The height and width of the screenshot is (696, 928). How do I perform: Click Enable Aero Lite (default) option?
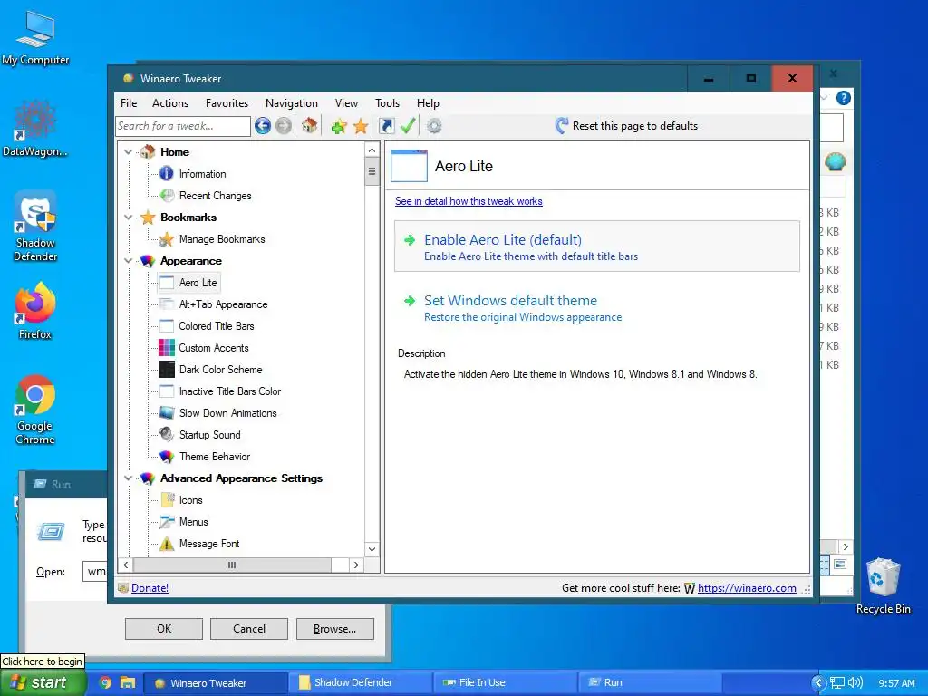(597, 246)
